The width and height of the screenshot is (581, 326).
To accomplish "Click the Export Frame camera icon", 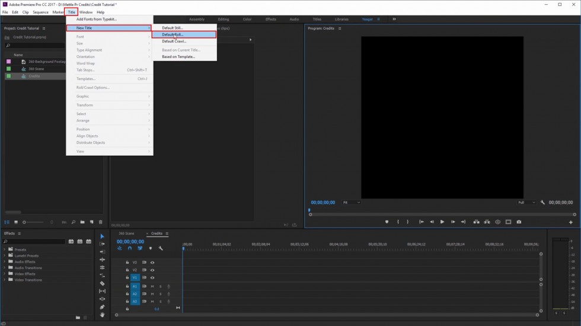I will pos(519,222).
